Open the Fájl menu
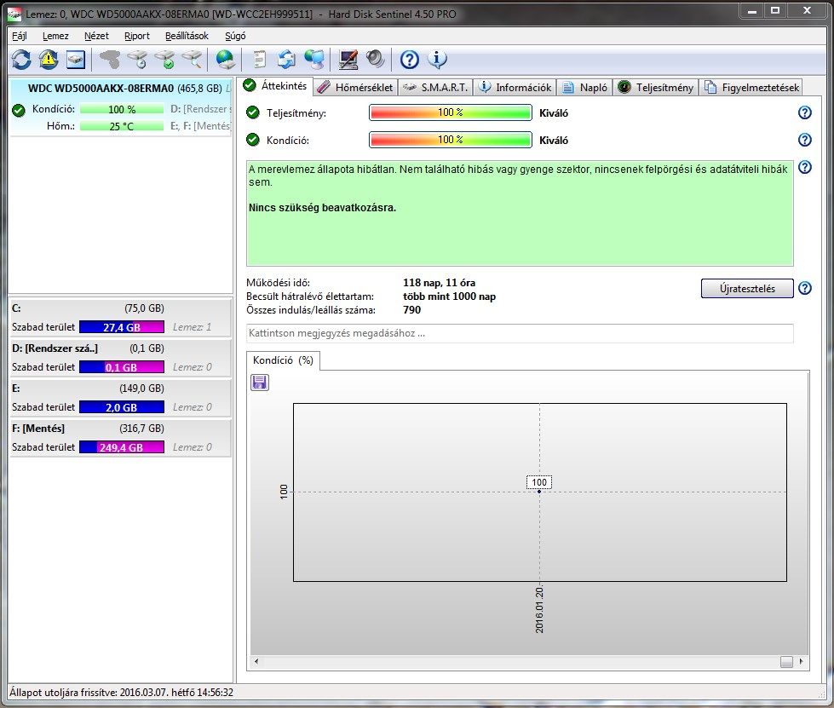 coord(20,36)
